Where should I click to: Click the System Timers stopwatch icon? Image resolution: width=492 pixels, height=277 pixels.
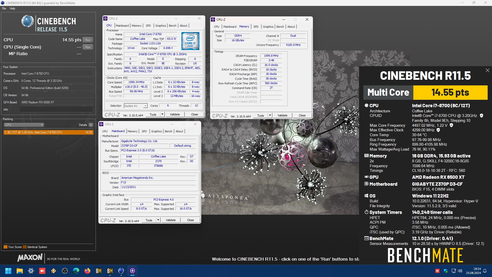click(x=366, y=212)
